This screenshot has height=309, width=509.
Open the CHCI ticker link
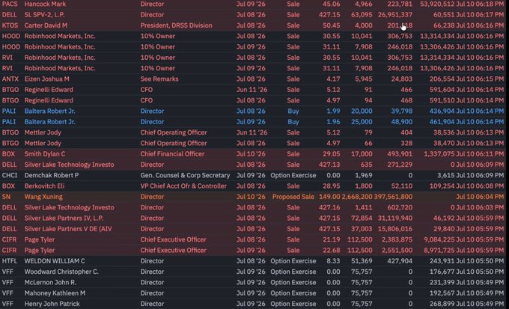tap(11, 175)
